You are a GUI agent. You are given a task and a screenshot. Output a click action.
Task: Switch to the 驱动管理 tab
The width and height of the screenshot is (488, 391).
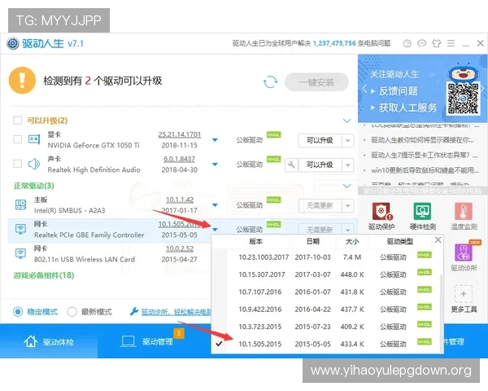(x=146, y=341)
